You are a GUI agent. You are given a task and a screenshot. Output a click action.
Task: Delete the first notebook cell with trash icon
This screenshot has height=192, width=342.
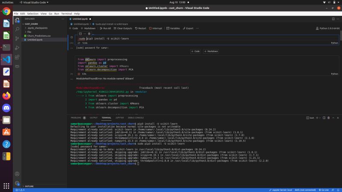pos(89,34)
